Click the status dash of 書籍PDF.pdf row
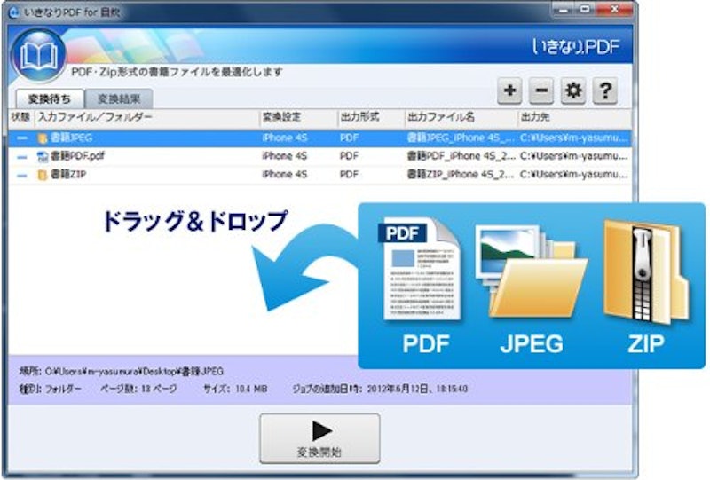The image size is (710, 480). pyautogui.click(x=21, y=157)
